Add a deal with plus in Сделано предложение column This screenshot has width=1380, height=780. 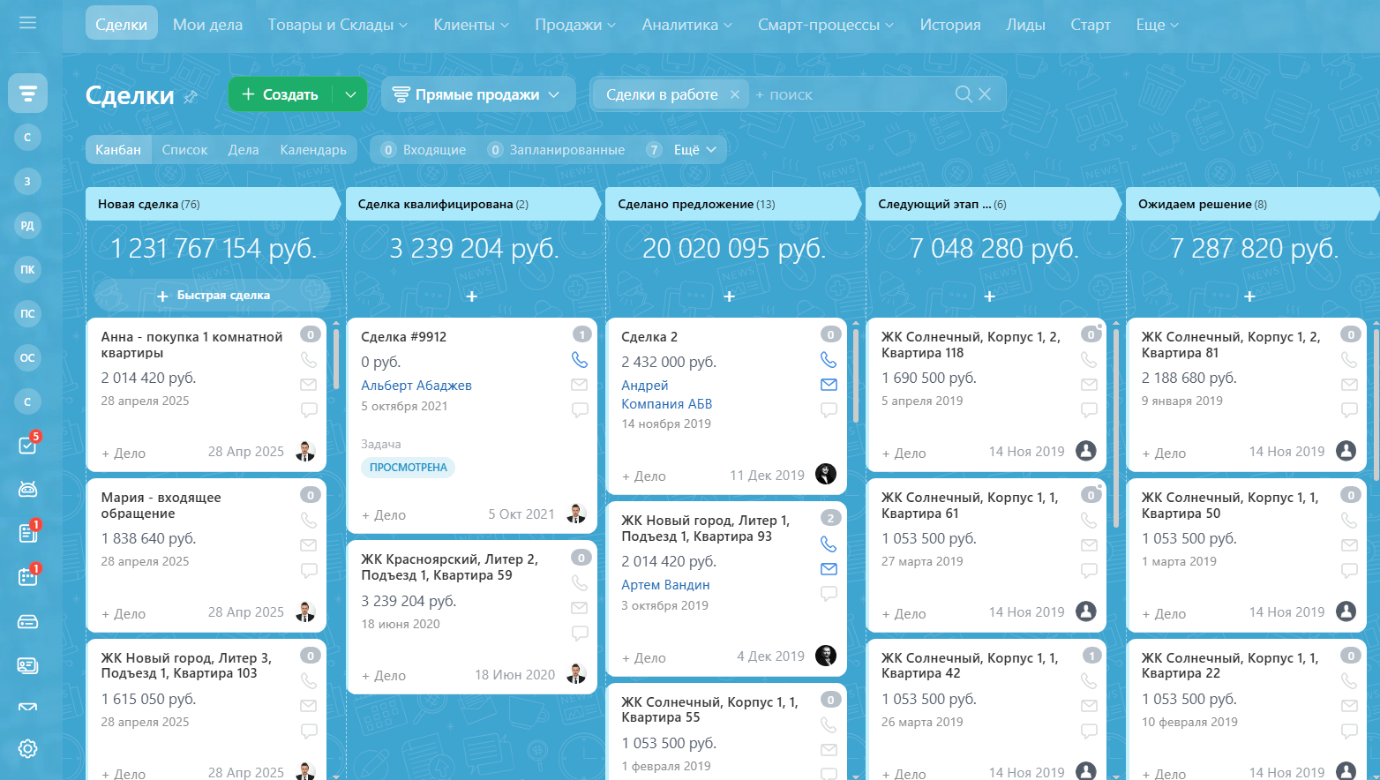729,296
